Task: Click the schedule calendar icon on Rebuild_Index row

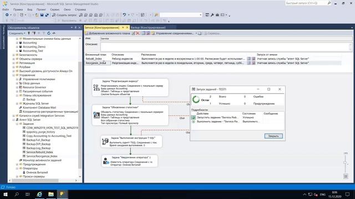Action: pos(249,59)
